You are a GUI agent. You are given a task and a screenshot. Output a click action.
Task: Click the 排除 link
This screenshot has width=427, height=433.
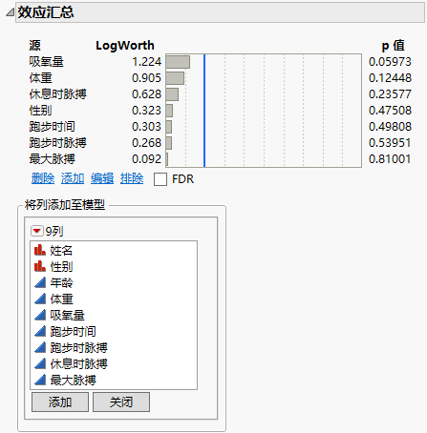click(x=132, y=178)
